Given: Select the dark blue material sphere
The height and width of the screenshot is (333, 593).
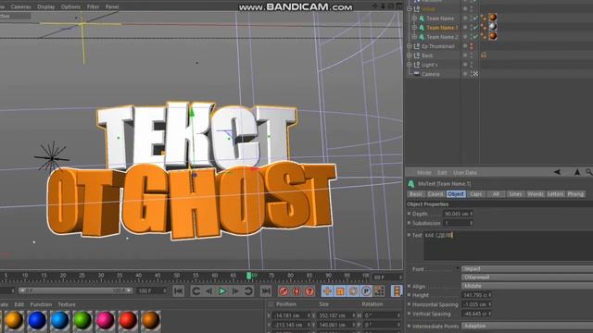Looking at the screenshot, I should tap(37, 320).
